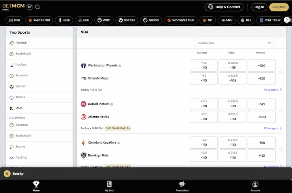This screenshot has height=193, width=292.
Task: Select Magic -1.5 spread bet
Action: (x=204, y=78)
